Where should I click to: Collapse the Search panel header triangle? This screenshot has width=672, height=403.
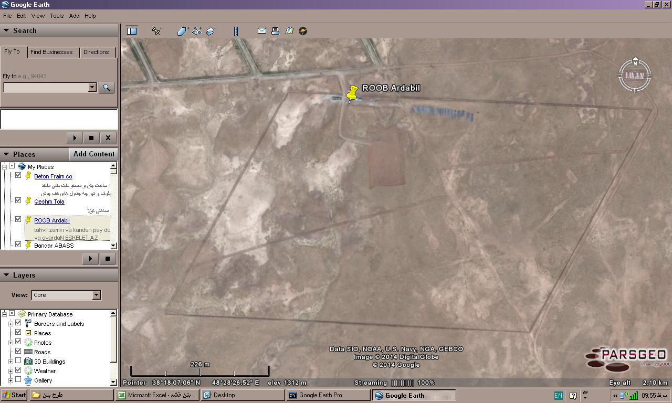click(6, 30)
